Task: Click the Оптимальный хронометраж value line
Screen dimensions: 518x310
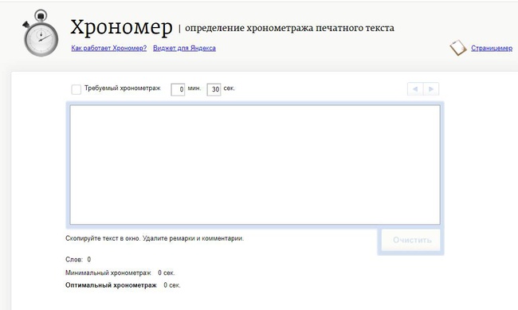Action: click(x=123, y=285)
